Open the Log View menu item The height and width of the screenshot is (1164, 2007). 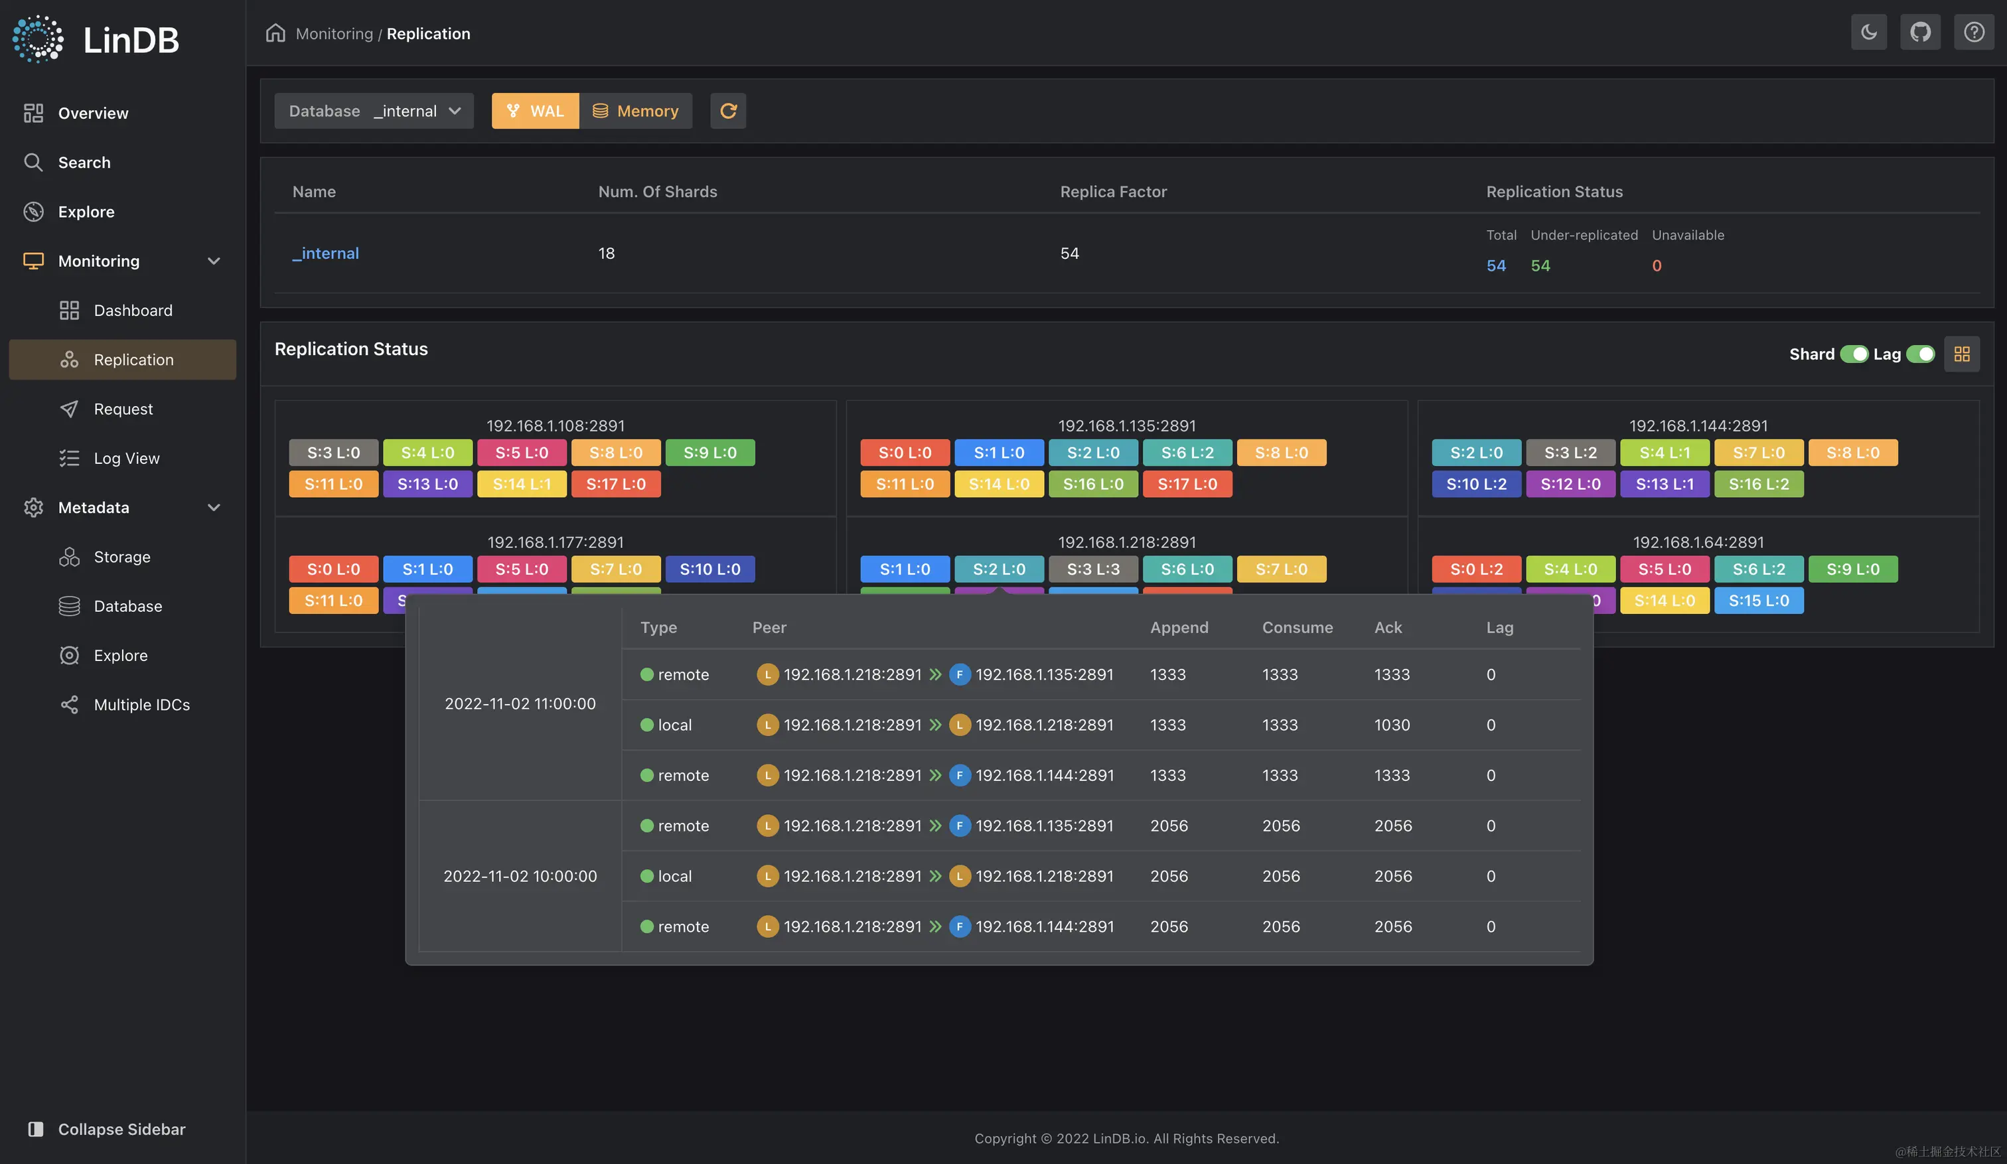pos(126,458)
